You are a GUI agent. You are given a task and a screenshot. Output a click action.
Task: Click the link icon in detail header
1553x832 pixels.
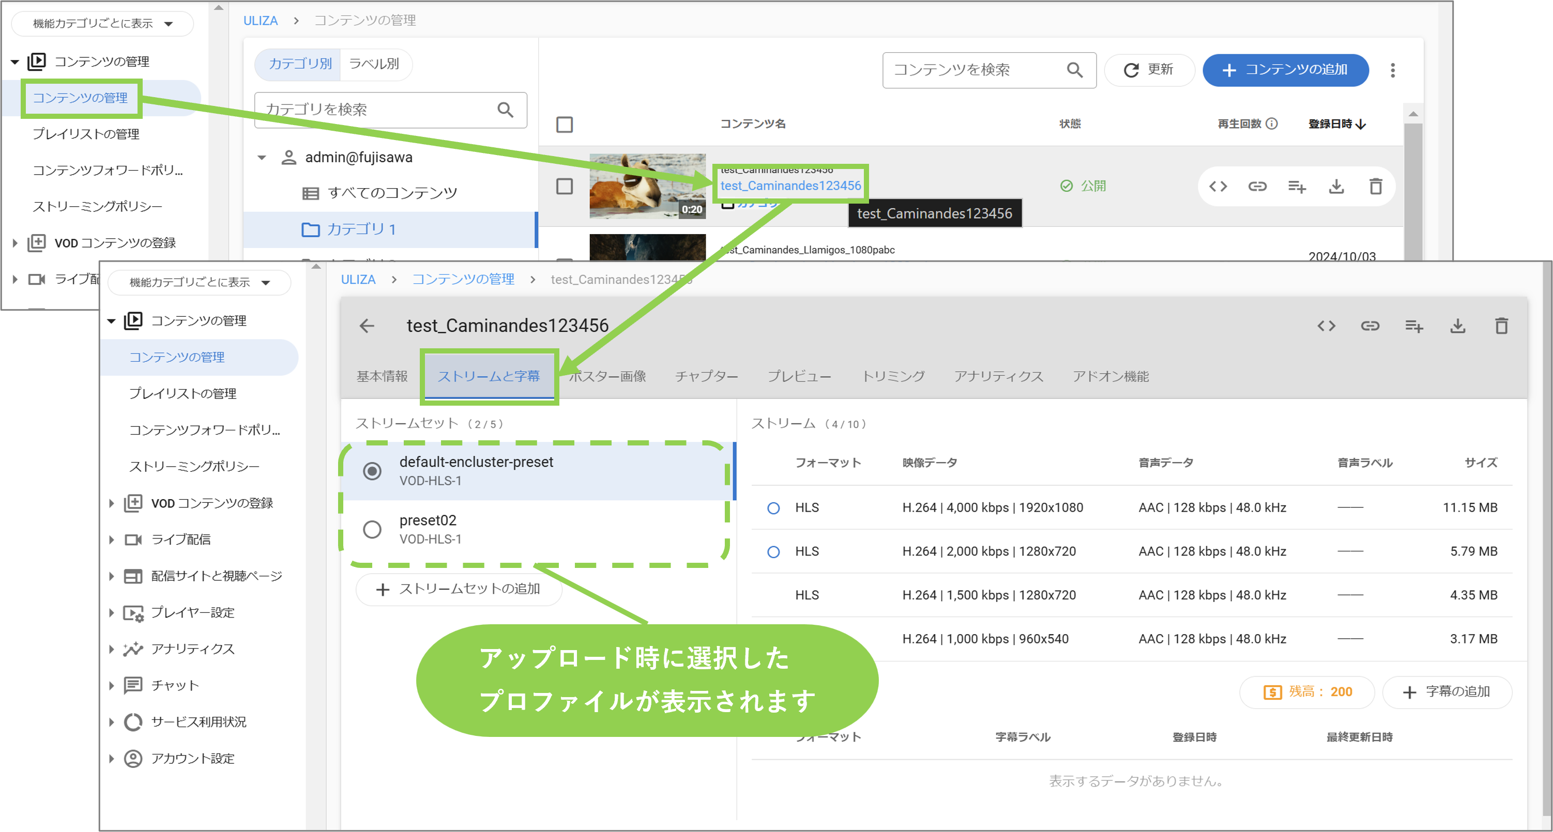pos(1369,326)
